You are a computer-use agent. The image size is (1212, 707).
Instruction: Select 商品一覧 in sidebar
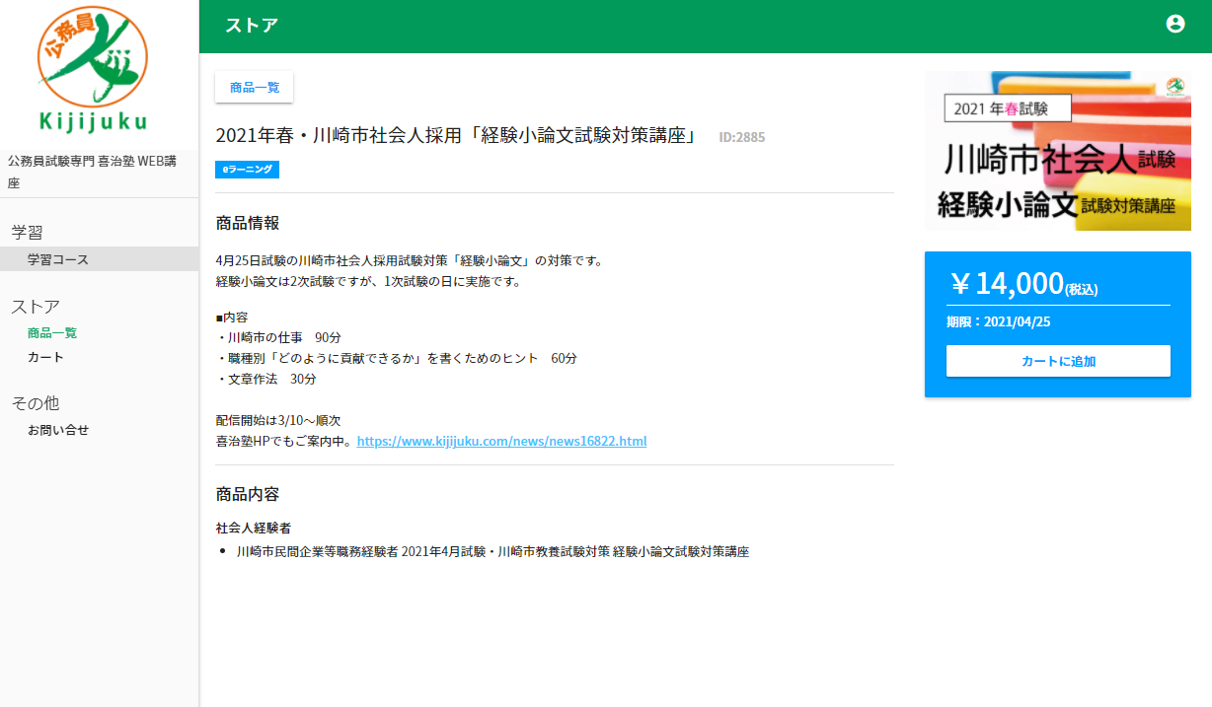pos(52,333)
